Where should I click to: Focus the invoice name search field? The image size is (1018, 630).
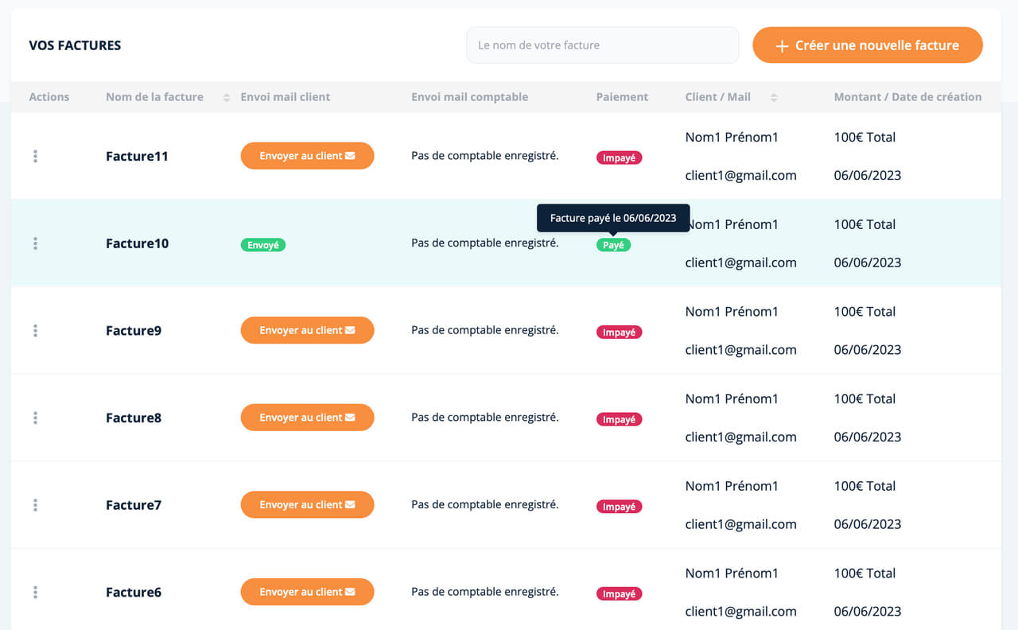tap(602, 45)
